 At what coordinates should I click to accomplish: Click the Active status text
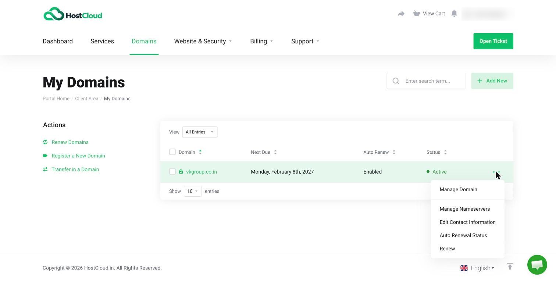(x=439, y=172)
